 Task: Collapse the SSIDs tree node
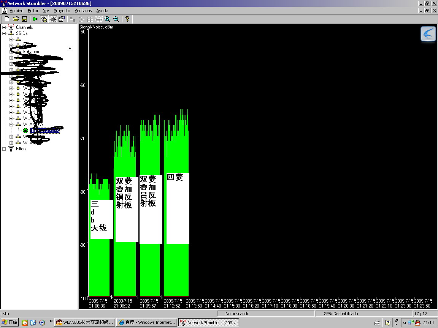point(4,33)
